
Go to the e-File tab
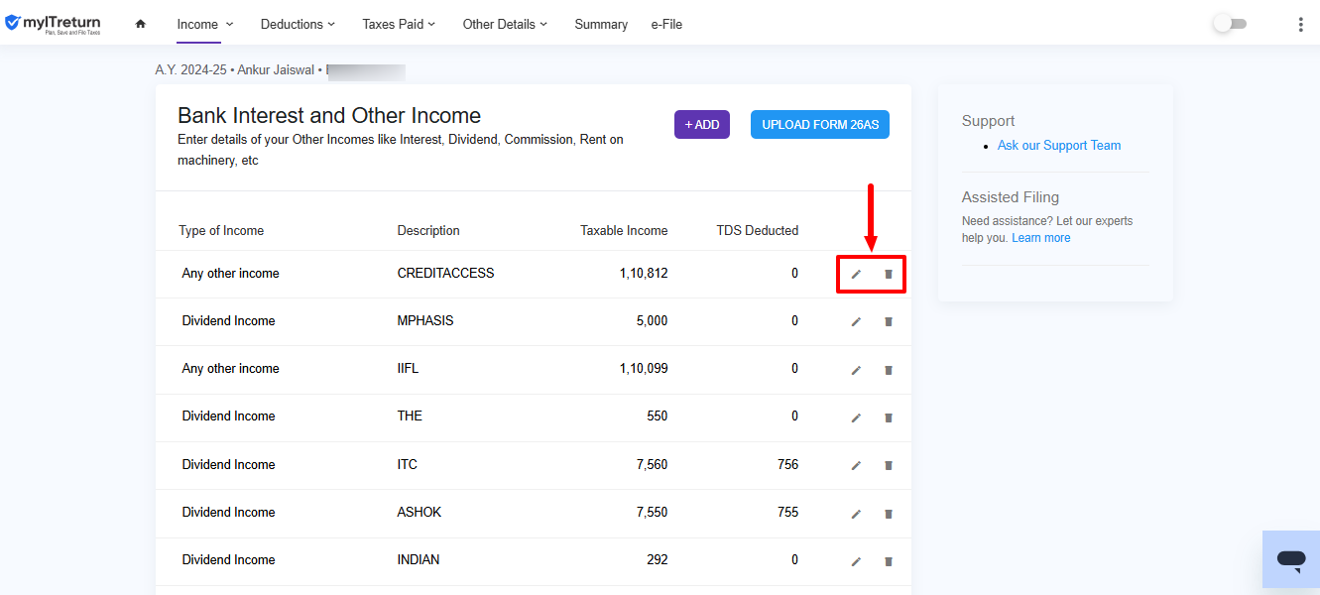click(666, 24)
